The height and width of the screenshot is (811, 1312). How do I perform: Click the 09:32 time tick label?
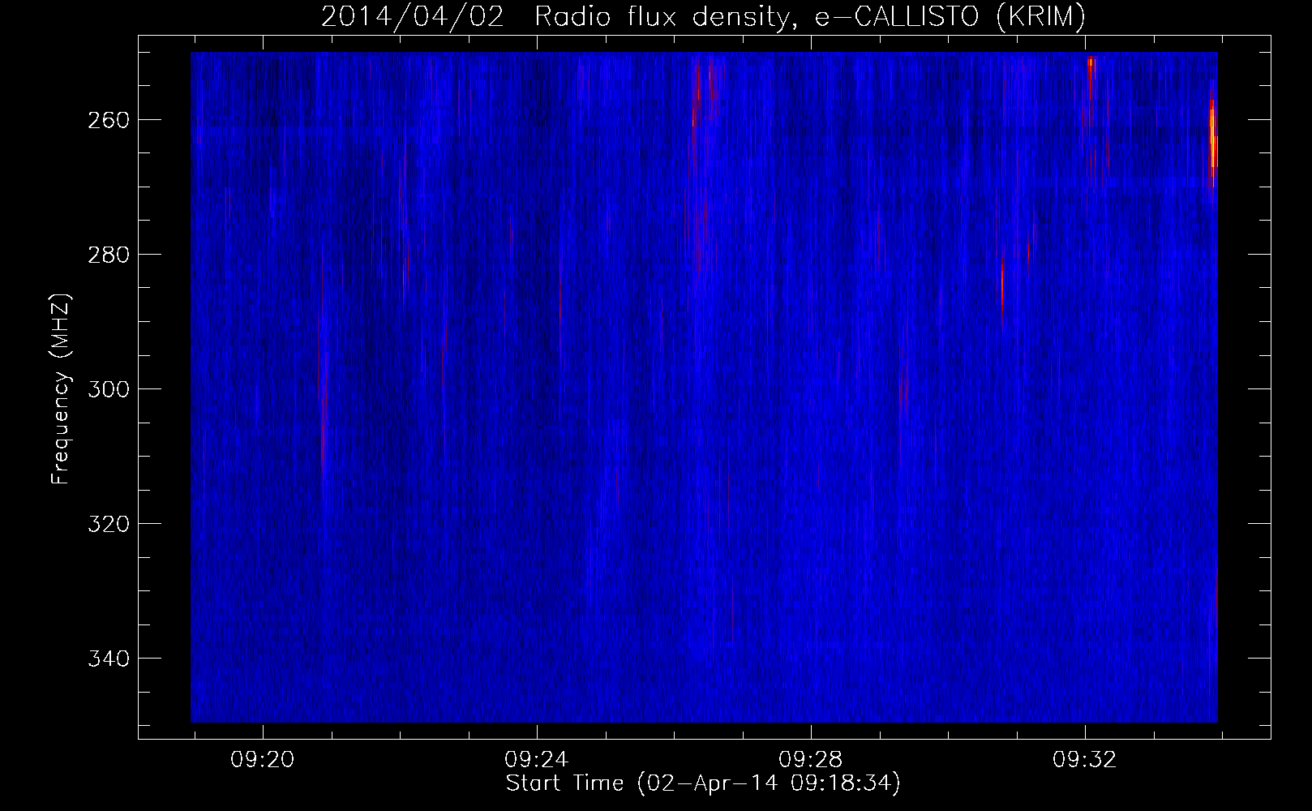coord(1085,760)
